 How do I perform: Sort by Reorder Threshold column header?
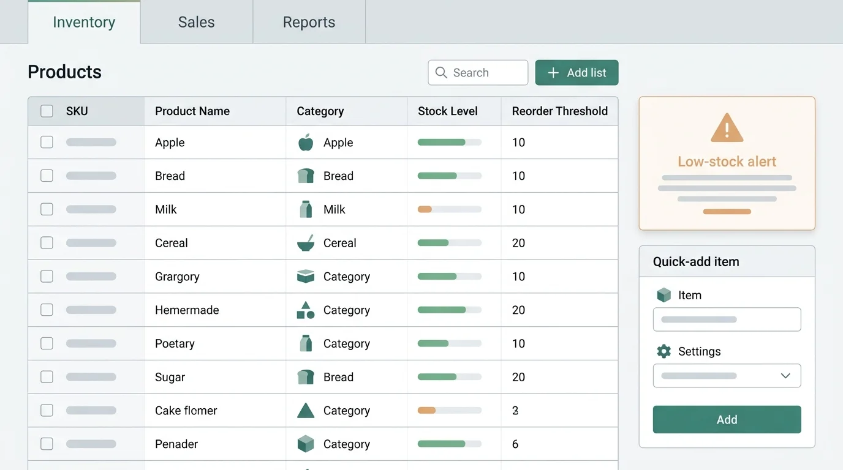560,111
